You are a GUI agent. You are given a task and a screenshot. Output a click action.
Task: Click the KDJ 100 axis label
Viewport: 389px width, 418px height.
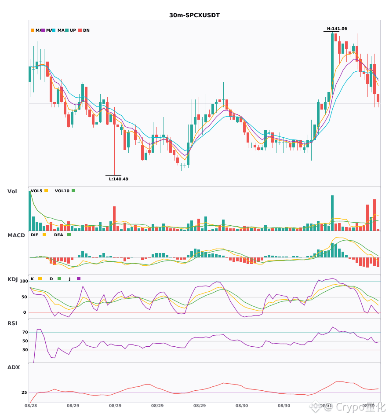24,281
